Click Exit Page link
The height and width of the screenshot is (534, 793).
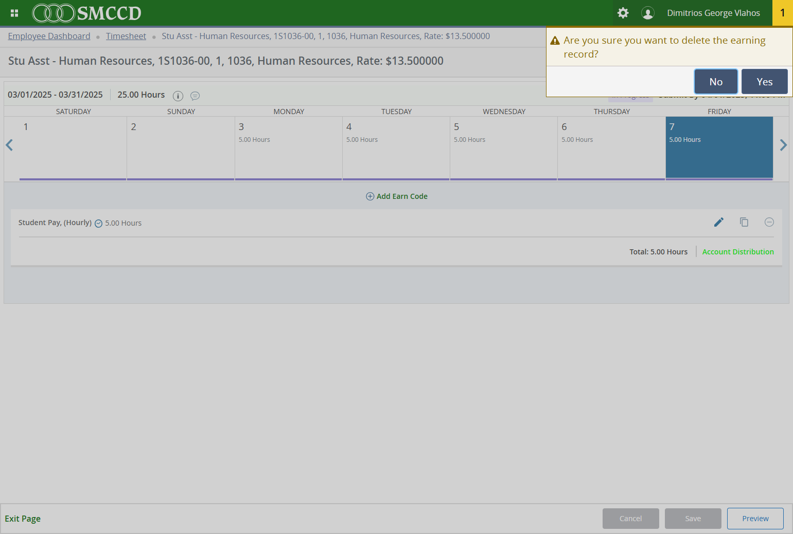[23, 519]
